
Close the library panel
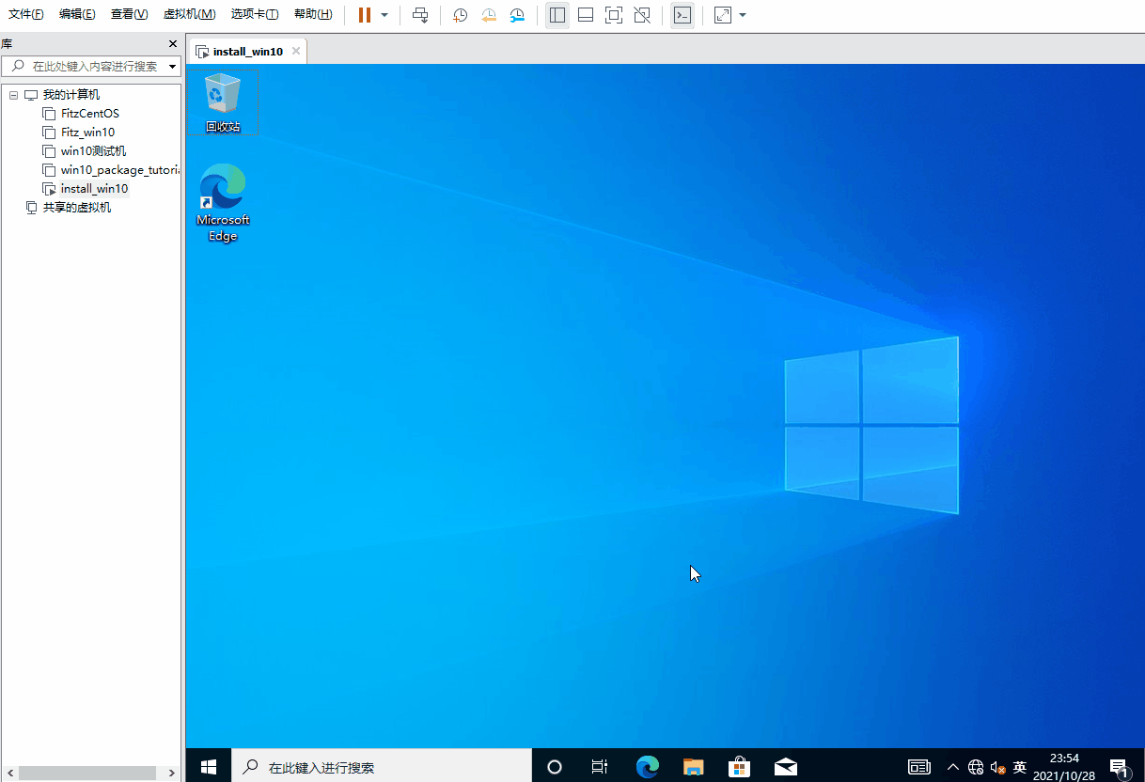pos(172,44)
